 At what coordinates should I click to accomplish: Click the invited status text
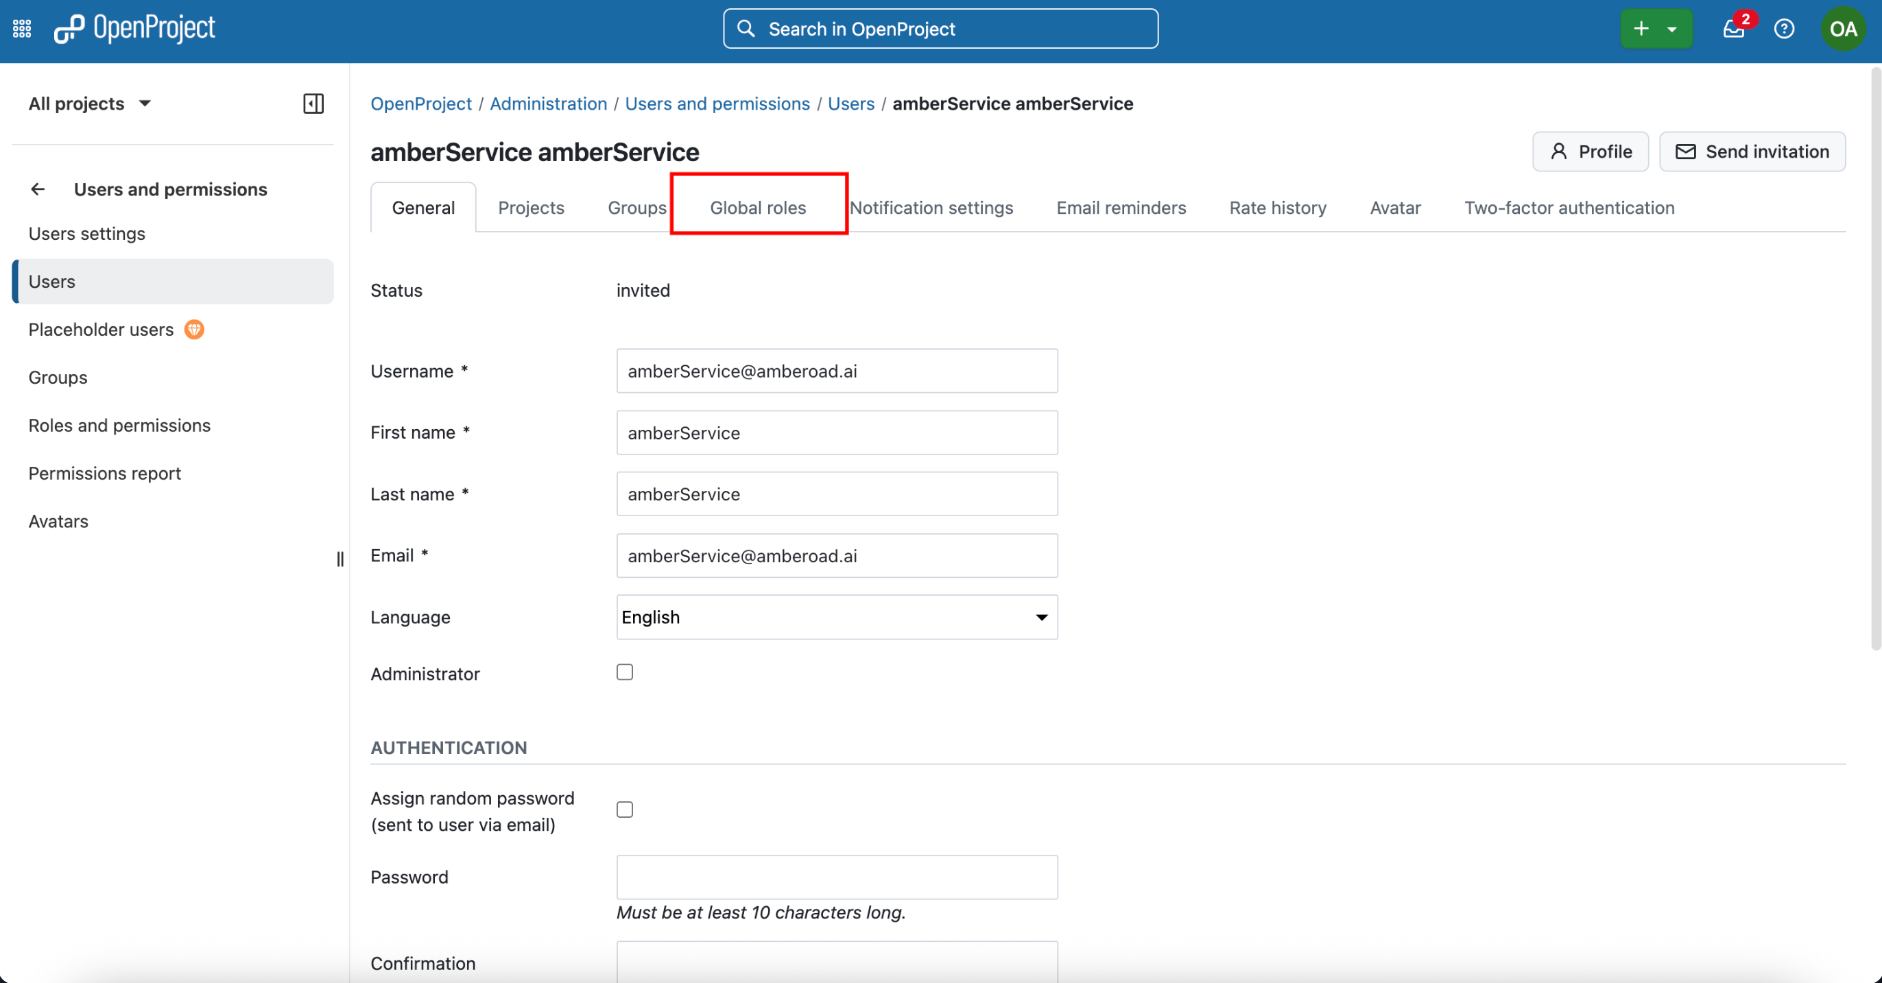(643, 291)
